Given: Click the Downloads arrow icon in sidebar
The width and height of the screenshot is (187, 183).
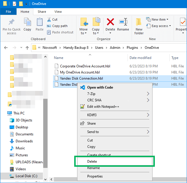Looking at the screenshot, I should [x=12, y=141].
